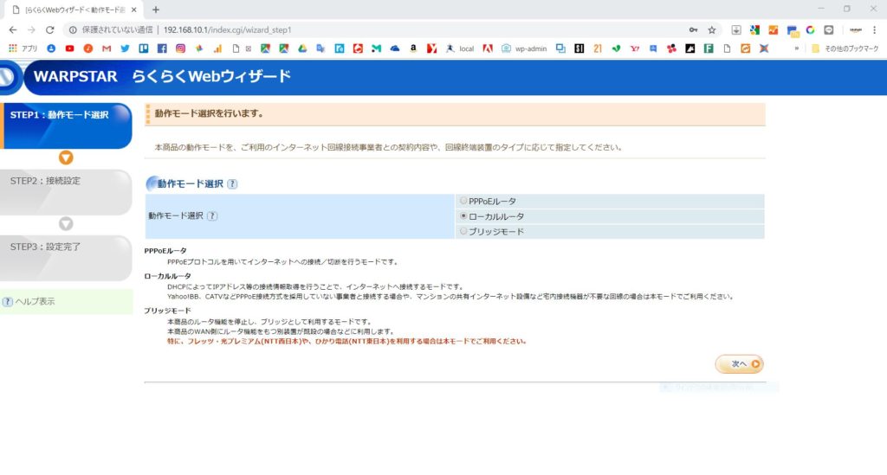Click help icon in the 動作モード選択 table row

pos(212,216)
